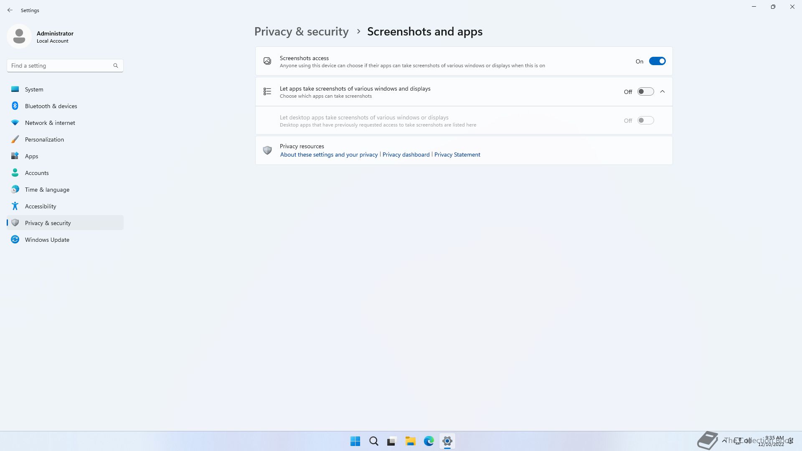Viewport: 802px width, 451px height.
Task: Open the Privacy dashboard link
Action: pos(406,155)
